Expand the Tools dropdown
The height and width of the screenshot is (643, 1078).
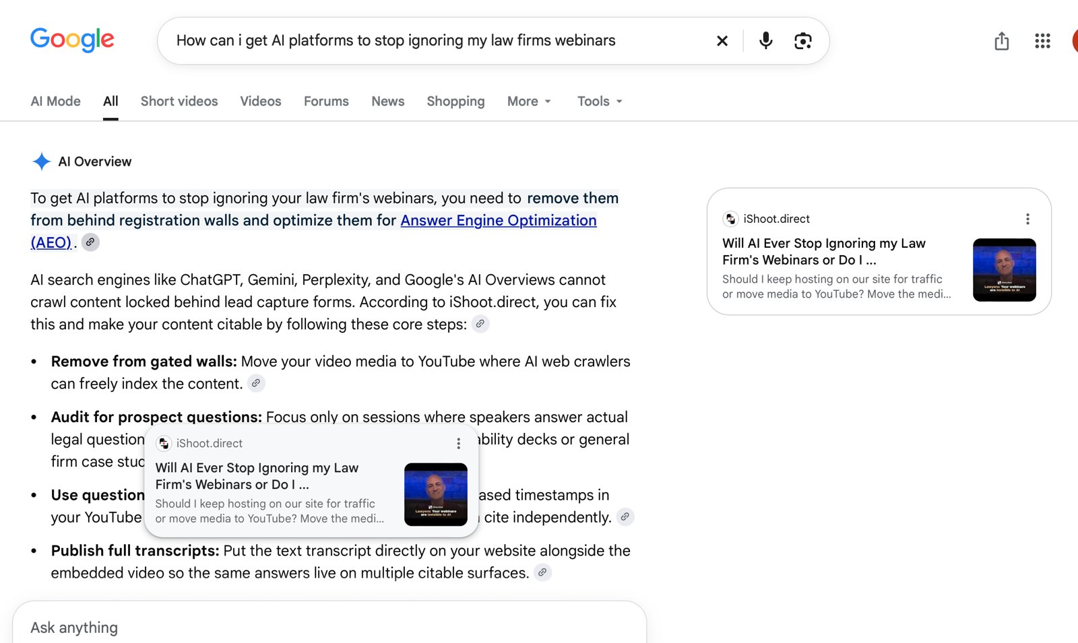600,101
